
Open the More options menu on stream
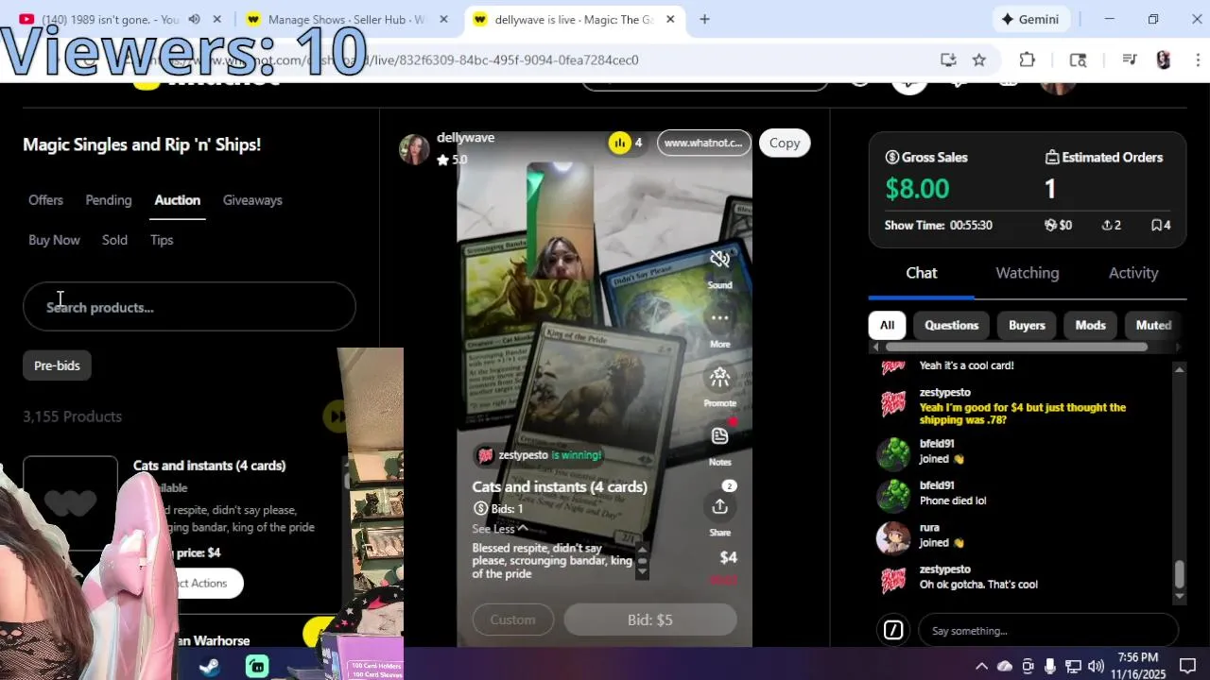[x=719, y=318]
